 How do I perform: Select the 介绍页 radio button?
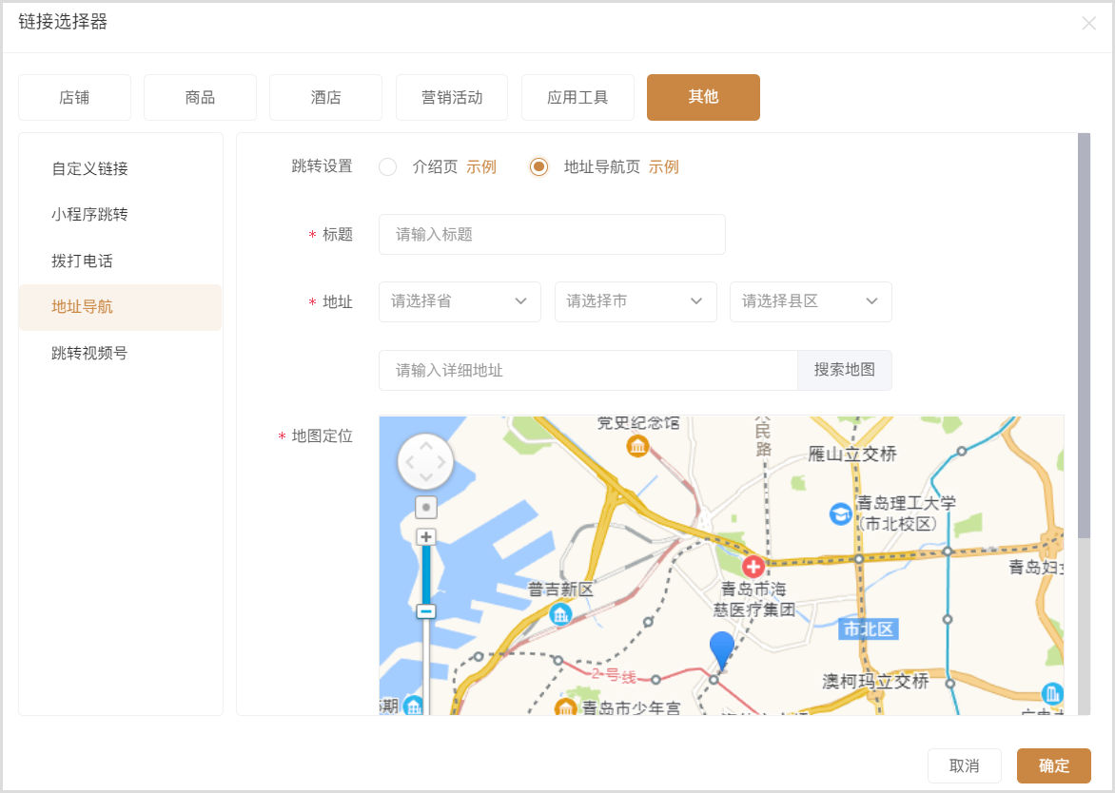pyautogui.click(x=387, y=167)
